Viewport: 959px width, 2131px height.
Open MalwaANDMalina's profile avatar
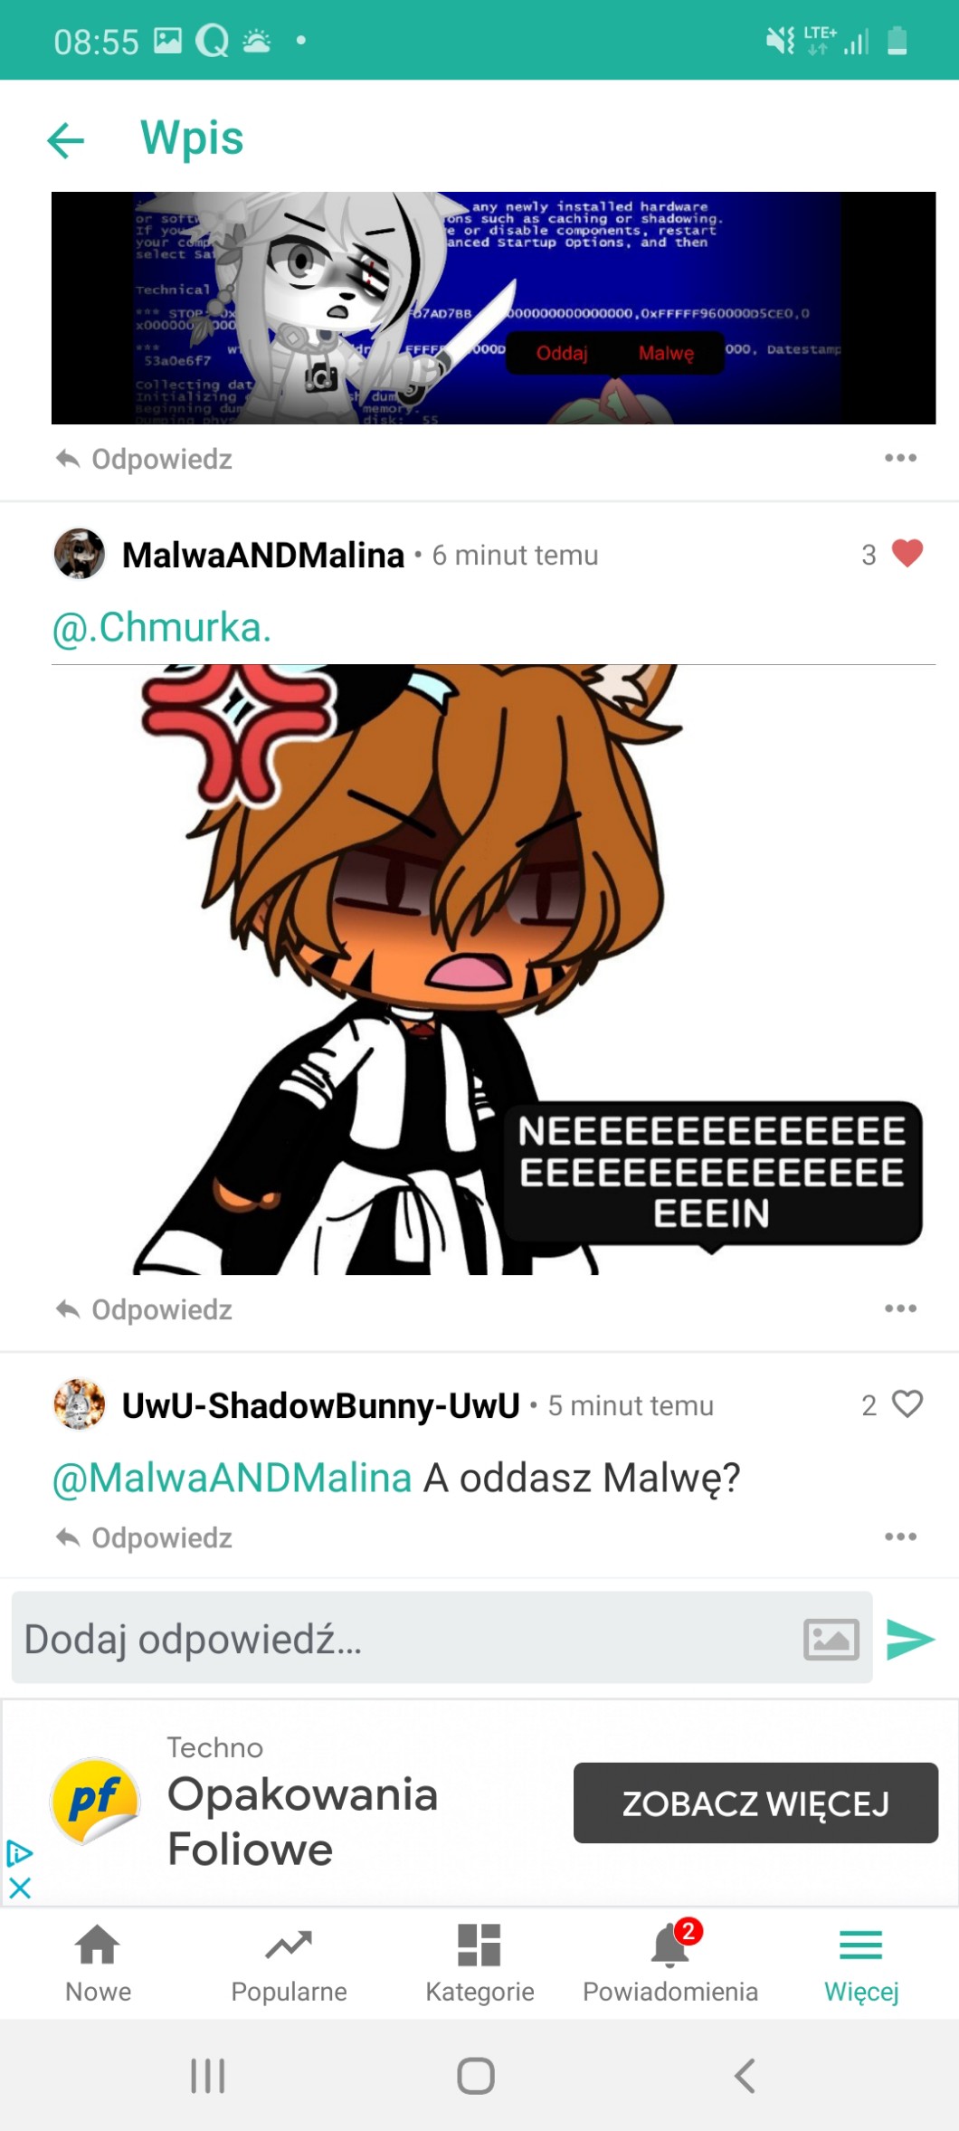80,554
